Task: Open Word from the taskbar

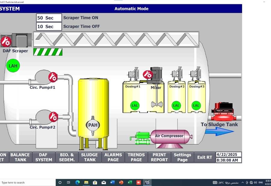Action: [x=113, y=182]
